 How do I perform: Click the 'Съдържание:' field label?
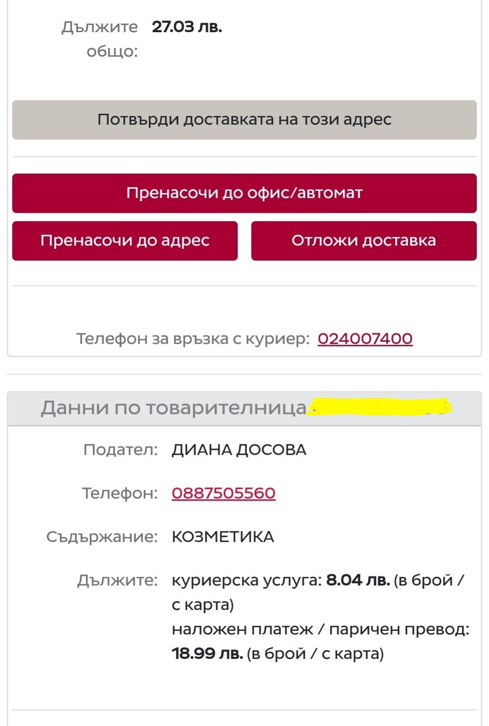(102, 537)
